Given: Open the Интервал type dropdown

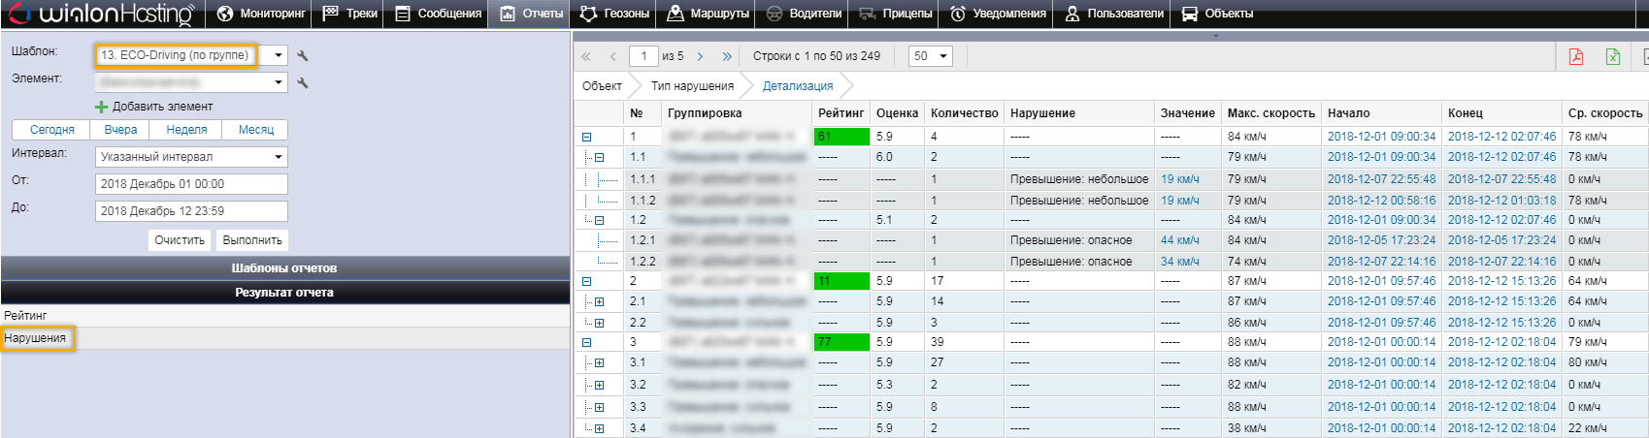Looking at the screenshot, I should tap(278, 157).
